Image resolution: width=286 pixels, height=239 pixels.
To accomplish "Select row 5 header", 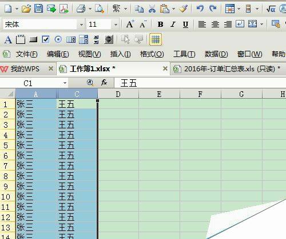I will click(7, 145).
